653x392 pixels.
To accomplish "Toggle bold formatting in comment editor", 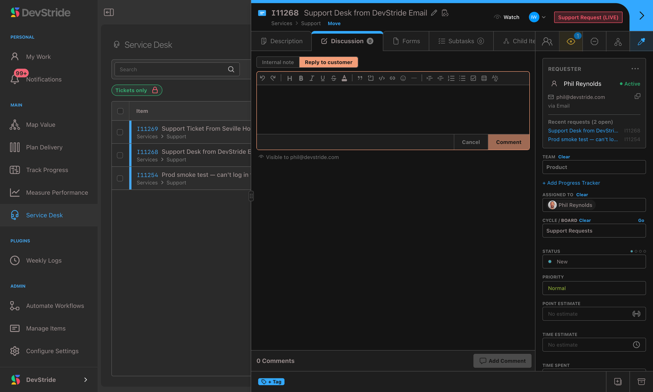I will (x=301, y=78).
